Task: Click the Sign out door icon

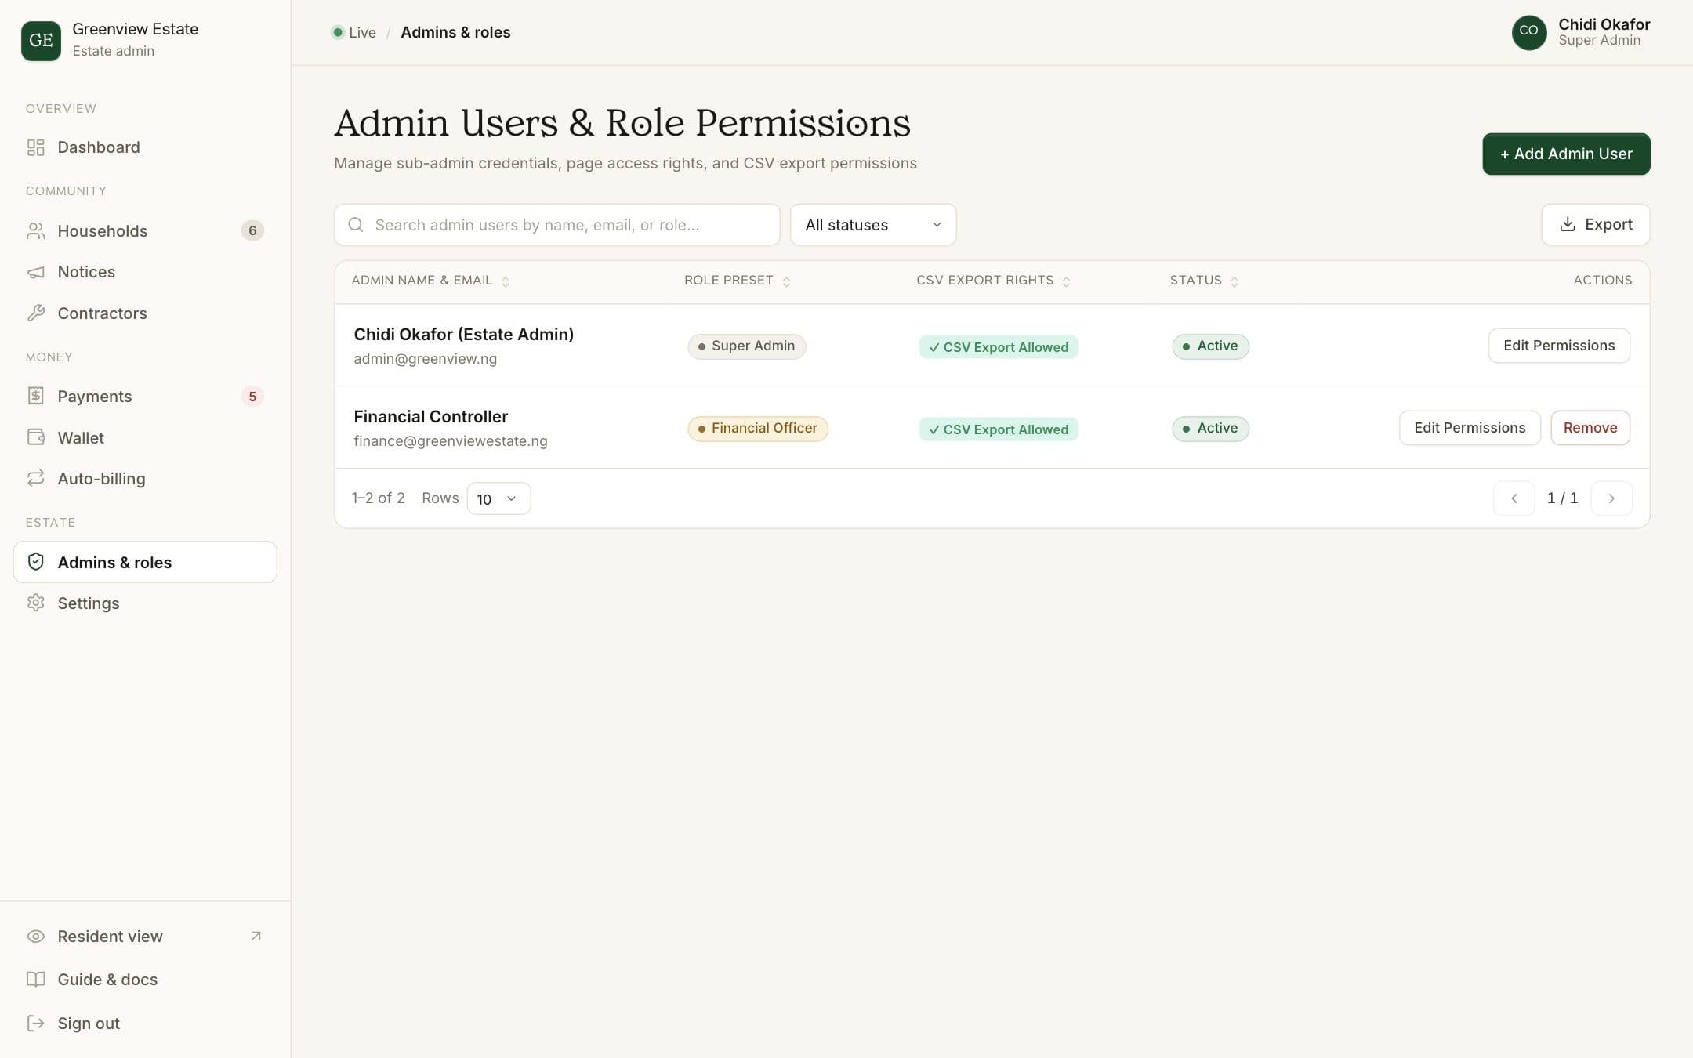Action: click(x=36, y=1024)
